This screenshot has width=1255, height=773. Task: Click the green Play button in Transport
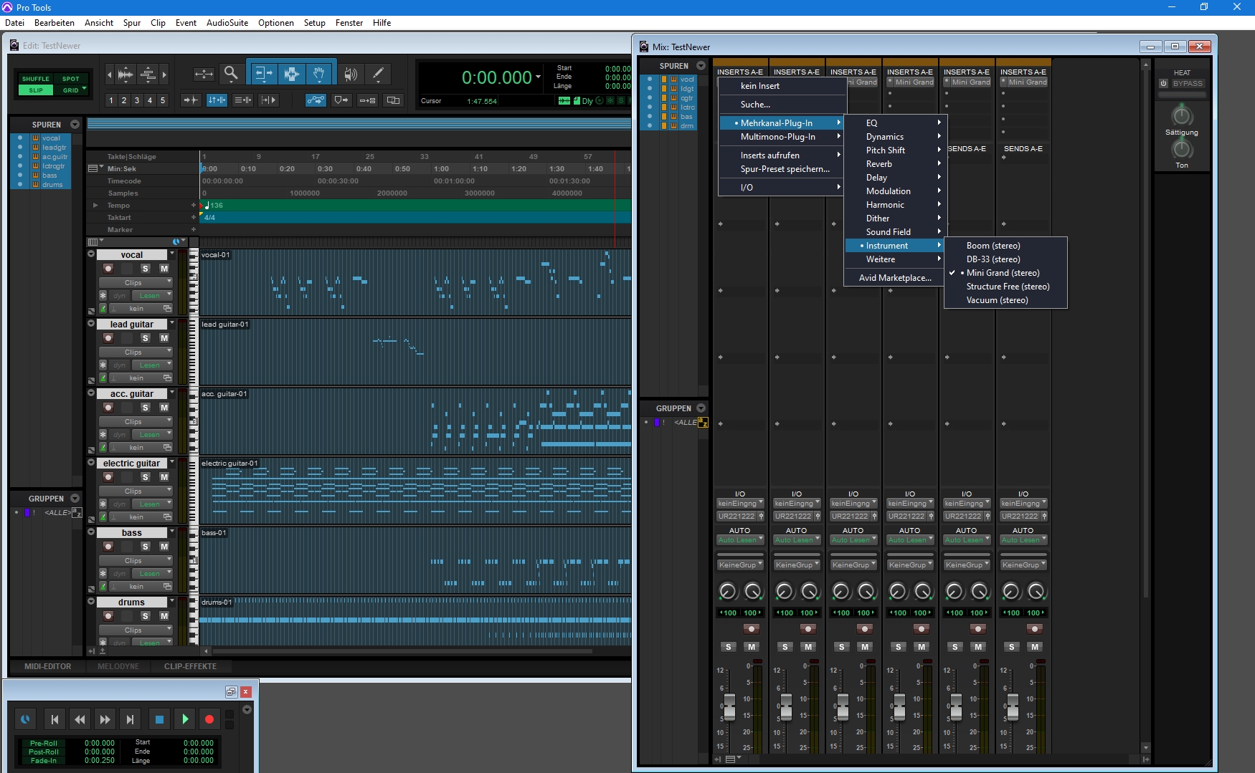click(185, 719)
